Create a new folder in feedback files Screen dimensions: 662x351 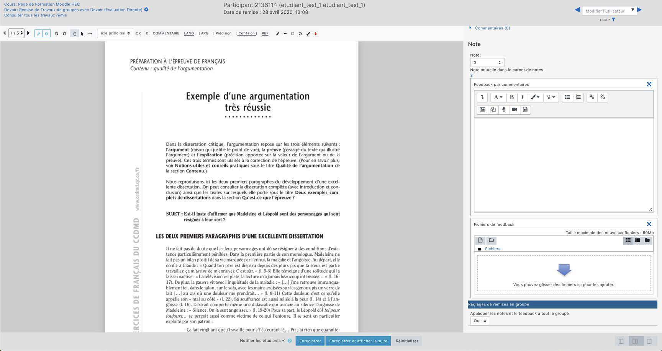click(491, 240)
